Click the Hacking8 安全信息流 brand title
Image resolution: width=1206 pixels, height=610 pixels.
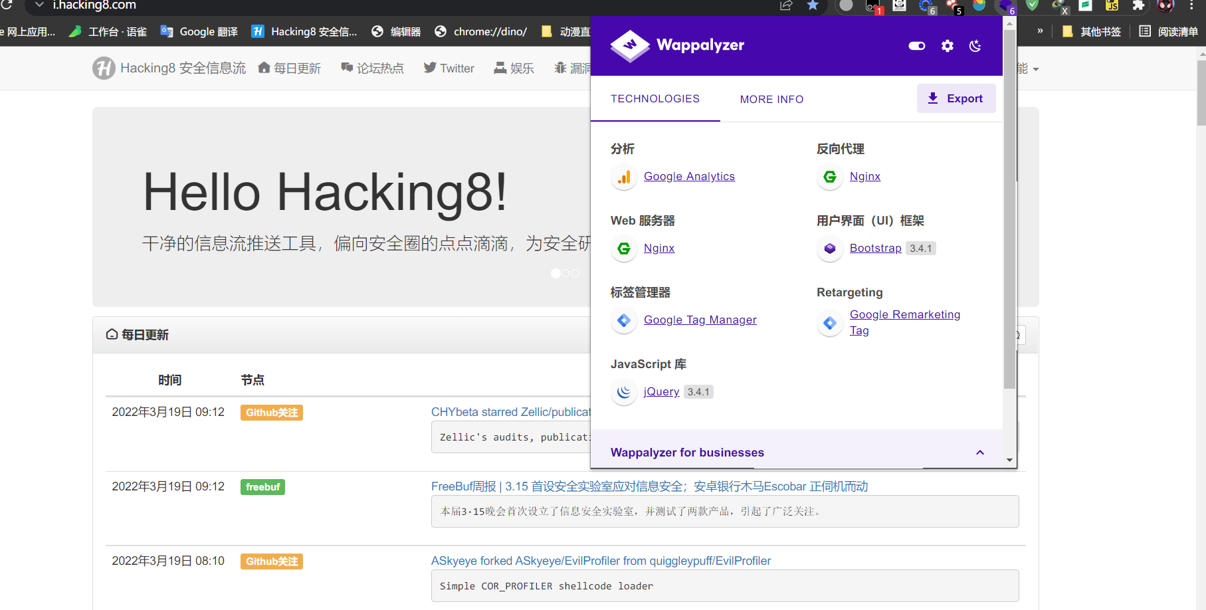(x=183, y=68)
